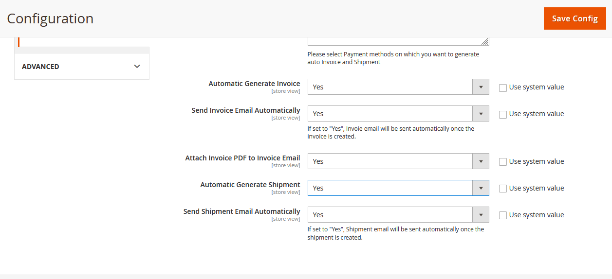Click the Automatic Generate Invoice field label
This screenshot has height=279, width=612.
[x=254, y=84]
